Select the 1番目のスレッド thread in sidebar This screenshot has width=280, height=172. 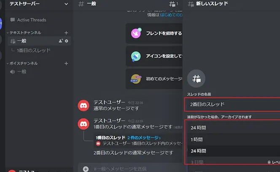[x=34, y=50]
